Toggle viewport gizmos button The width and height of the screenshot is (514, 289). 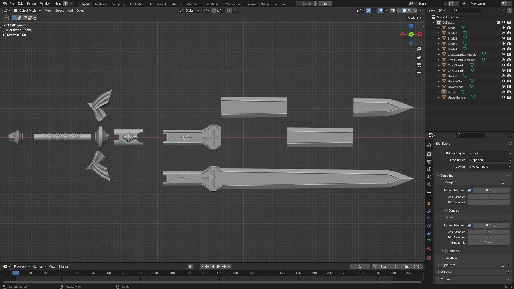[x=369, y=10]
